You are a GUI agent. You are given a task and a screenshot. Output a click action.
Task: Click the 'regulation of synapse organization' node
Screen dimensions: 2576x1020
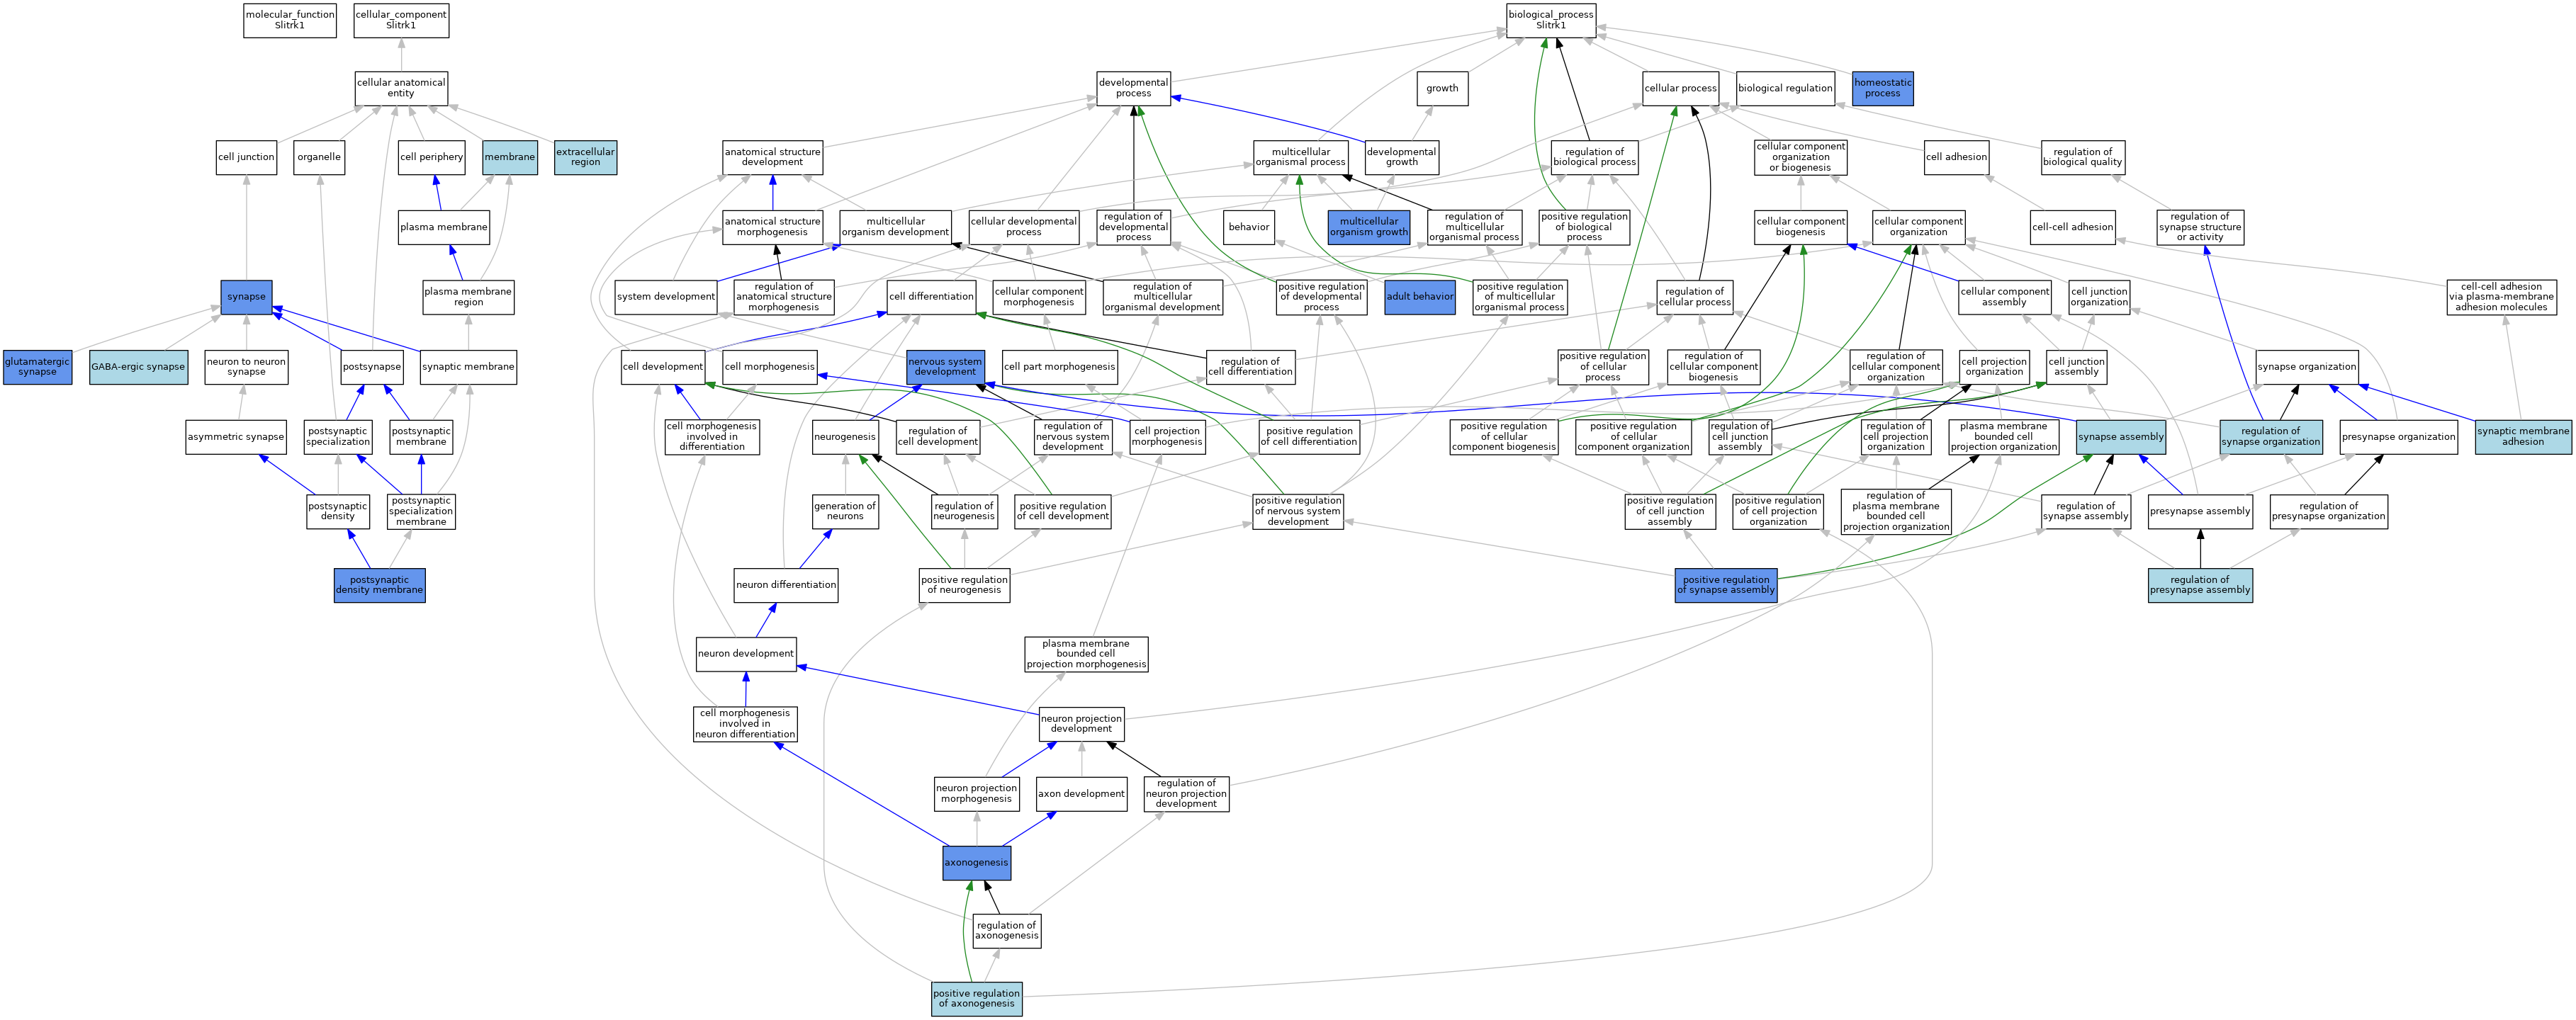tap(2271, 437)
